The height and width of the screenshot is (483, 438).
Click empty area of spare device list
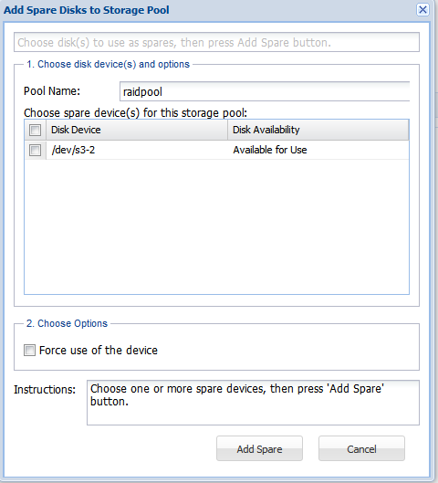pyautogui.click(x=216, y=226)
